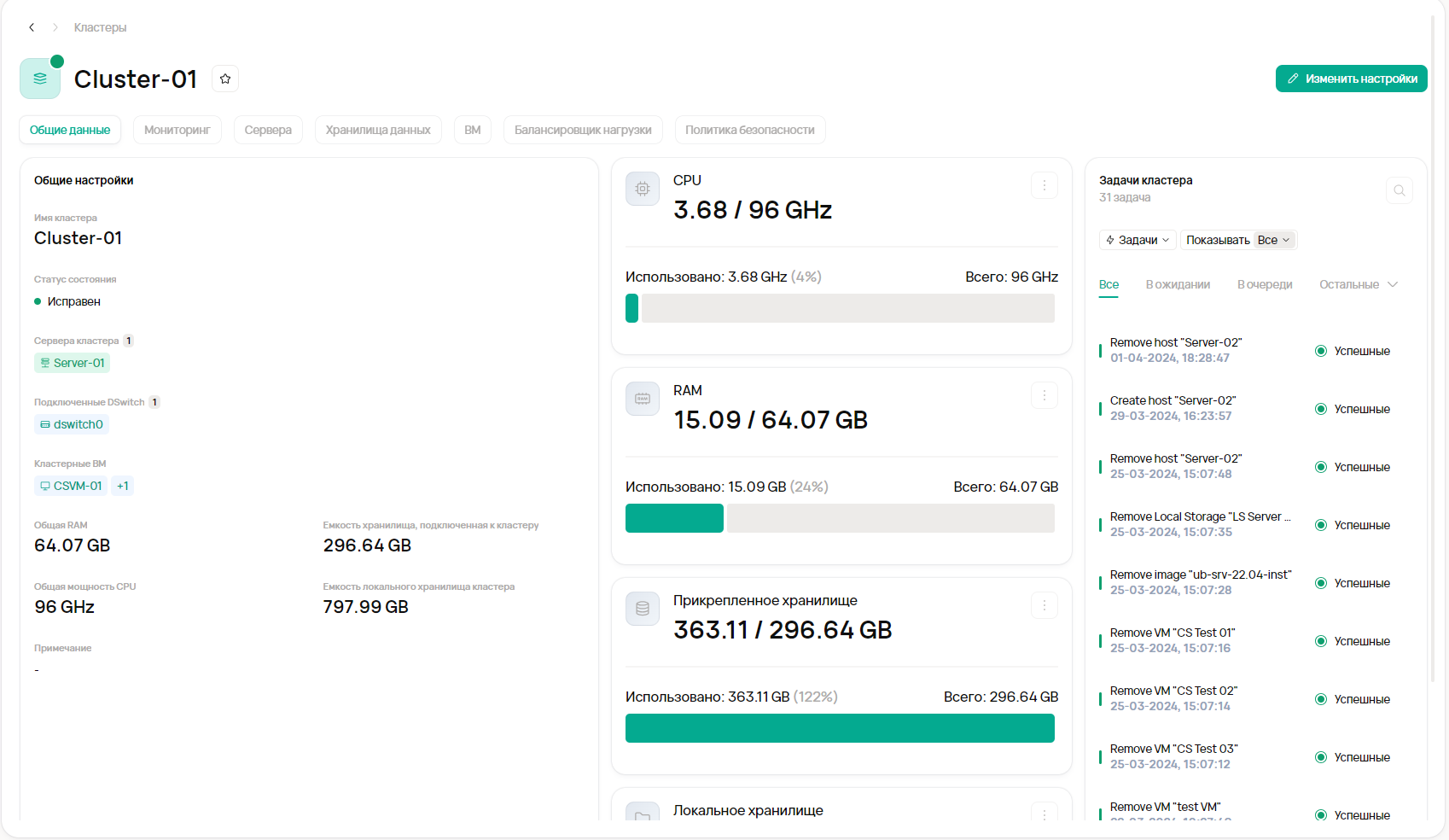Open the Хранилища данных tab

[x=378, y=130]
